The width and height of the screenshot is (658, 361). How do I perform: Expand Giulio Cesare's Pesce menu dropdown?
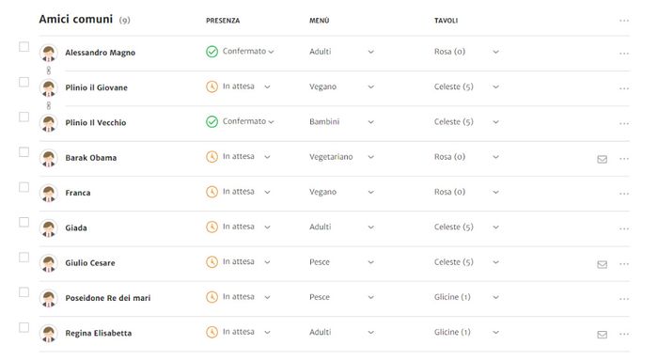pyautogui.click(x=341, y=262)
